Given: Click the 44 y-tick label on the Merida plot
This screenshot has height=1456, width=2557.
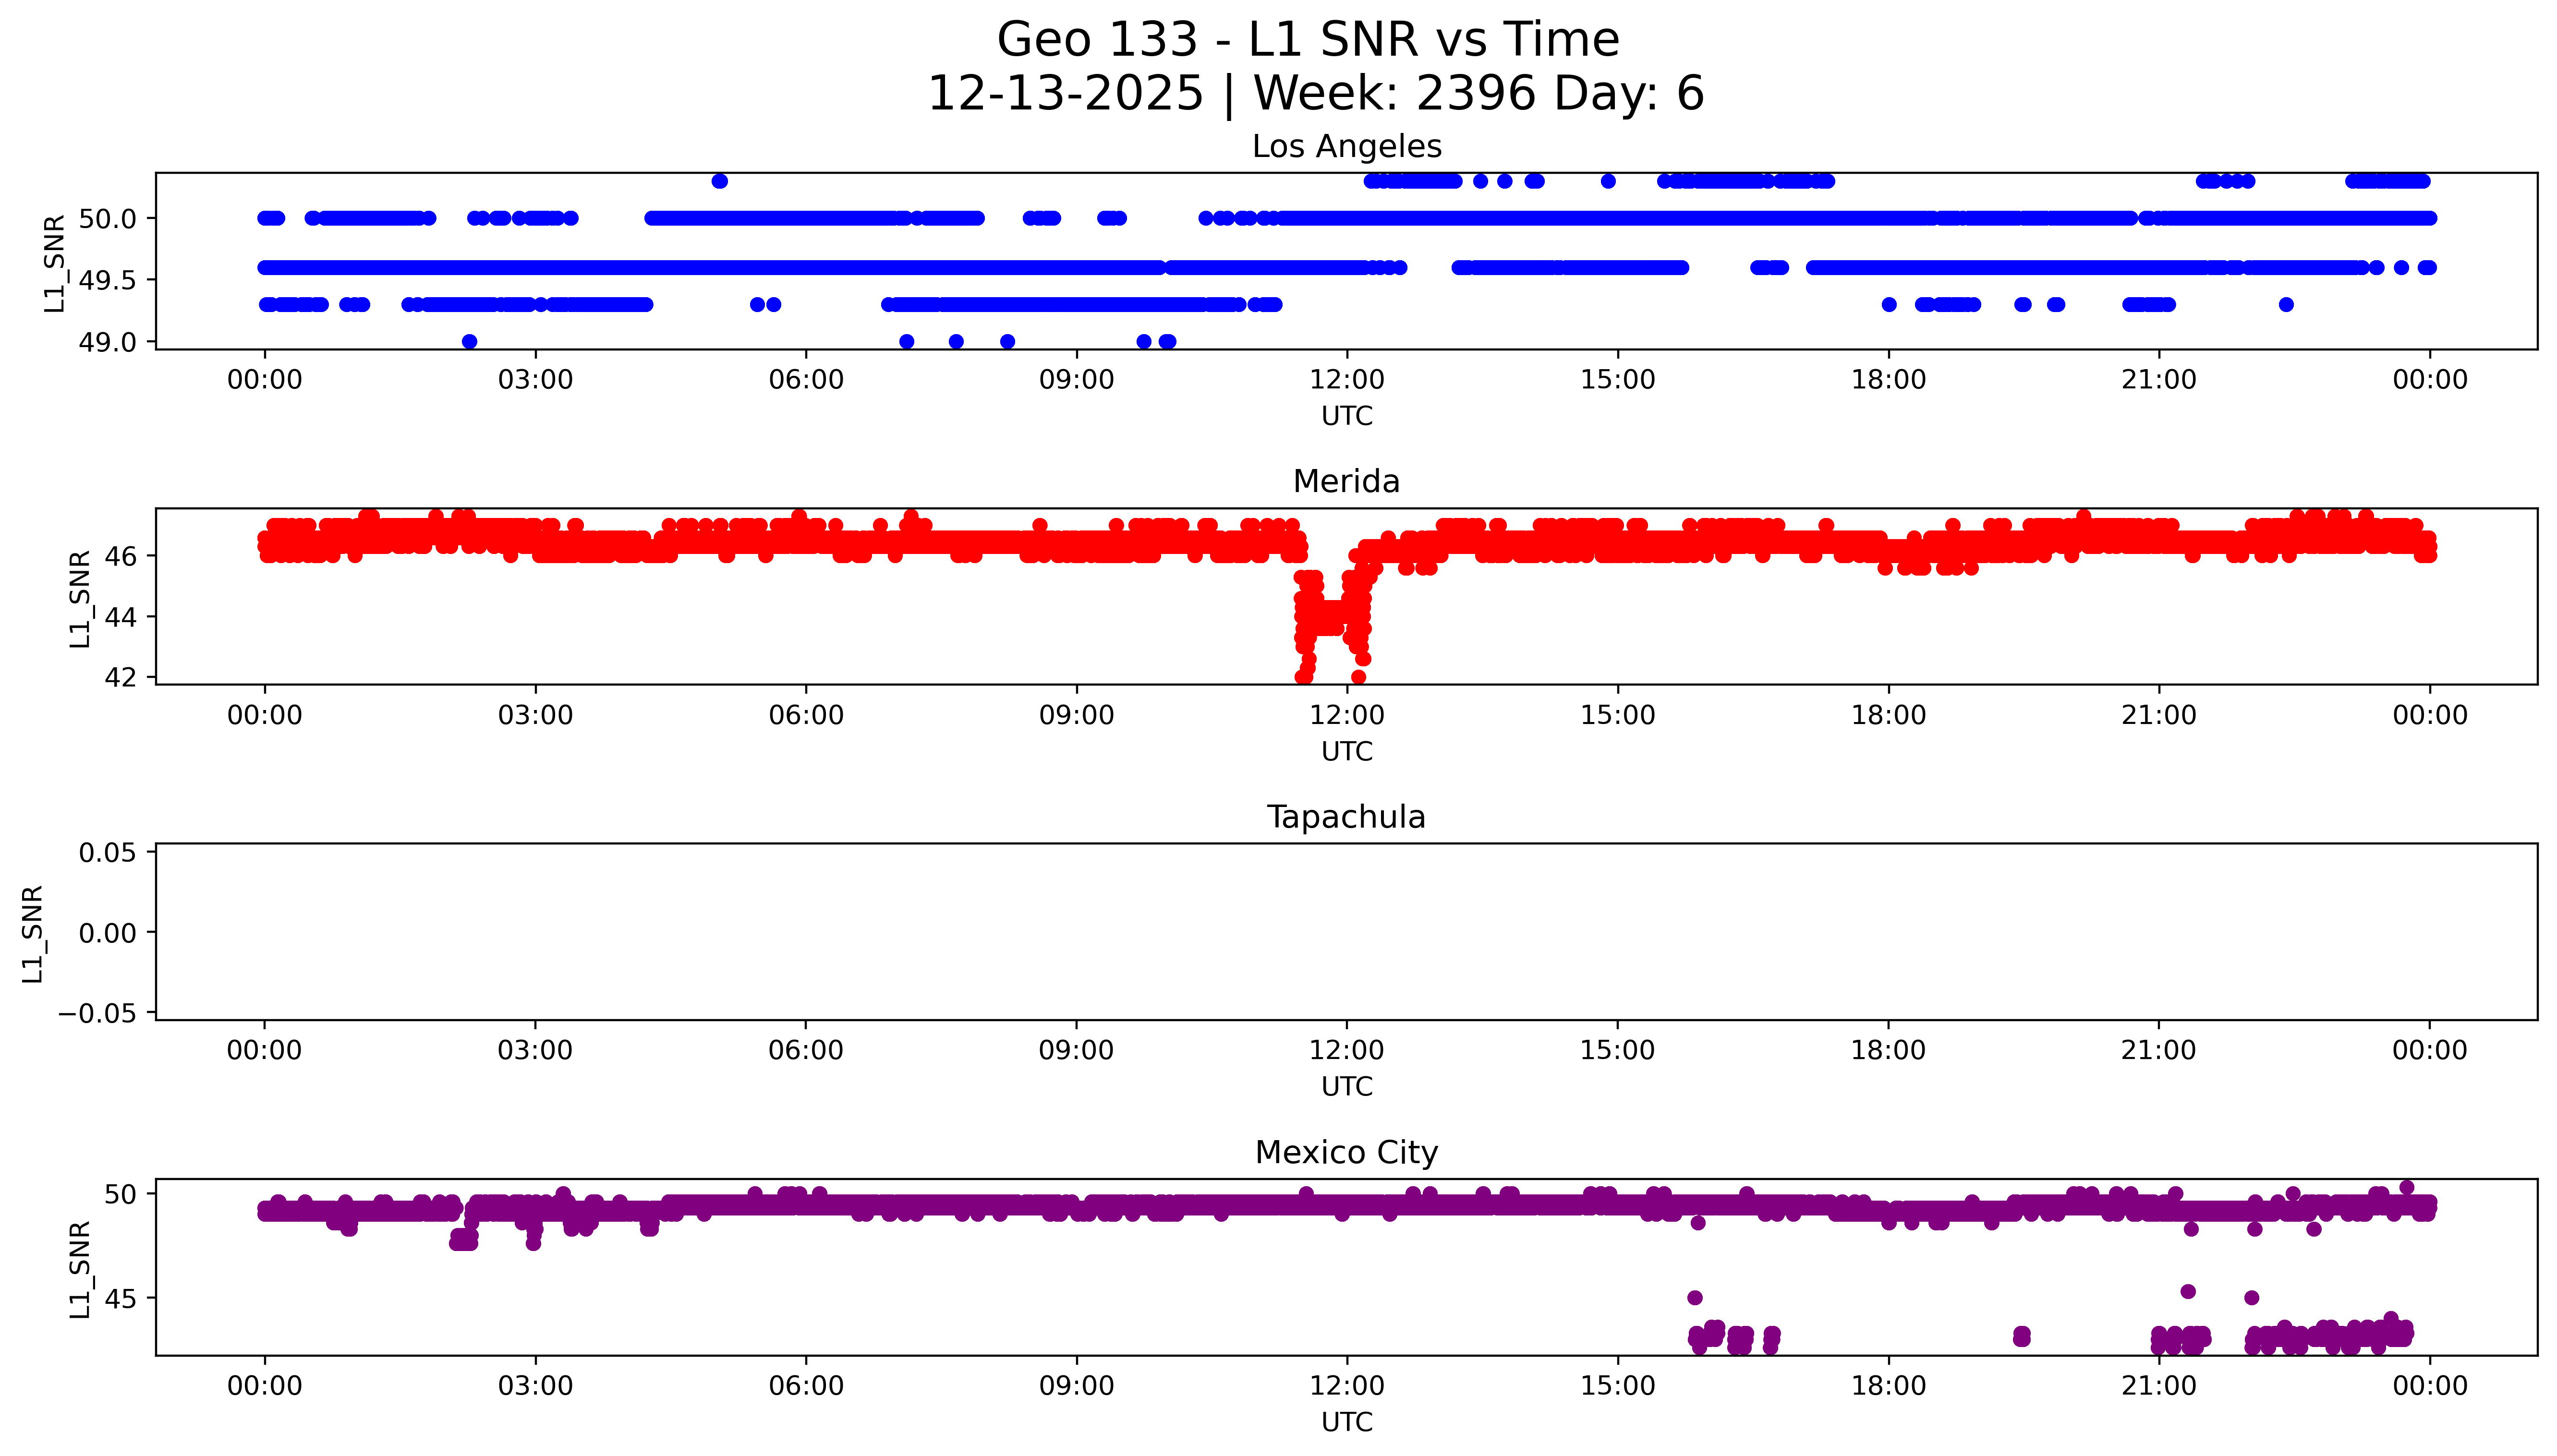Looking at the screenshot, I should [120, 617].
